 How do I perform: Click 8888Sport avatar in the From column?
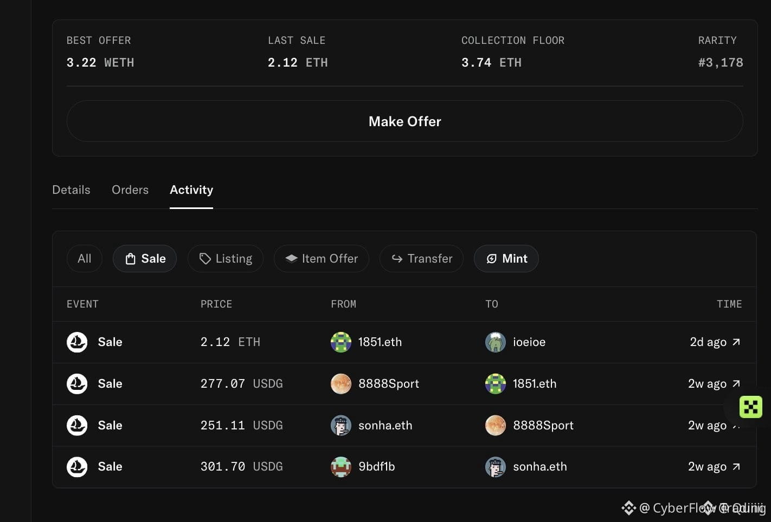(x=341, y=384)
